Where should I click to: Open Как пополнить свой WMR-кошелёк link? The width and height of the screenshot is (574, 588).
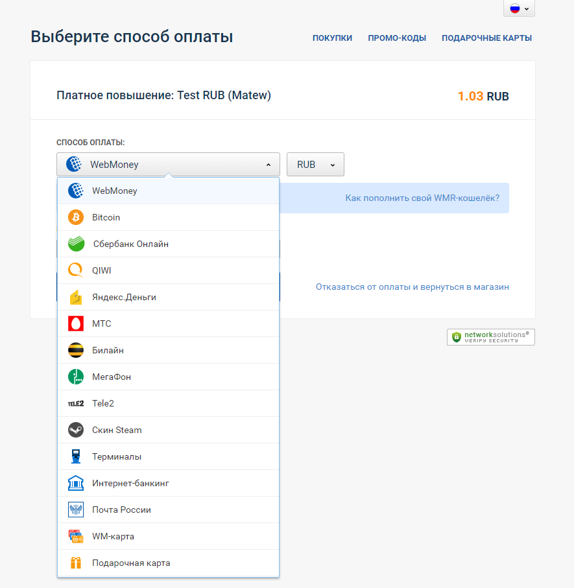pyautogui.click(x=422, y=198)
